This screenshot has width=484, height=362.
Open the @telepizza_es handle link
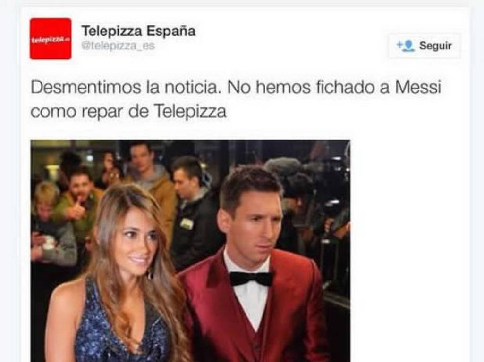(118, 46)
